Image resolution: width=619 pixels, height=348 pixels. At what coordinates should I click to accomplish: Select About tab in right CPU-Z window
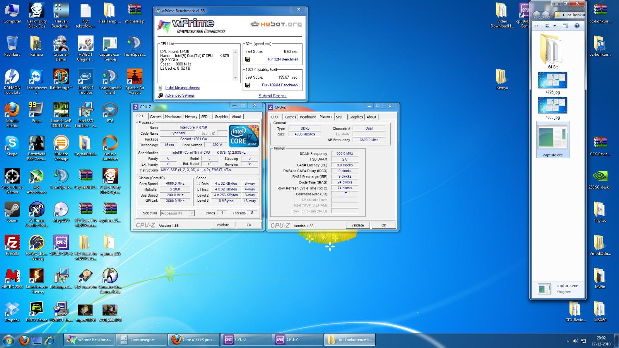point(371,117)
